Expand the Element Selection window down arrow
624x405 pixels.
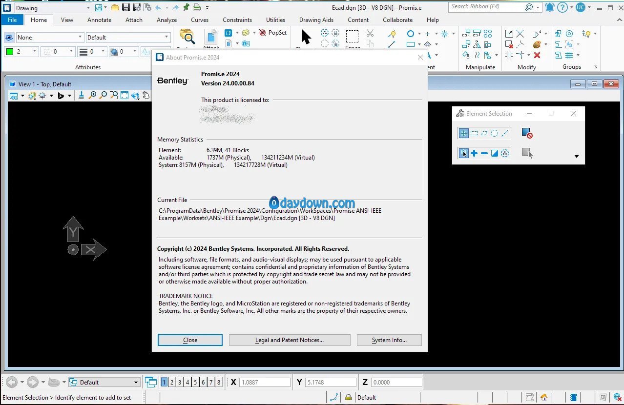pyautogui.click(x=576, y=157)
